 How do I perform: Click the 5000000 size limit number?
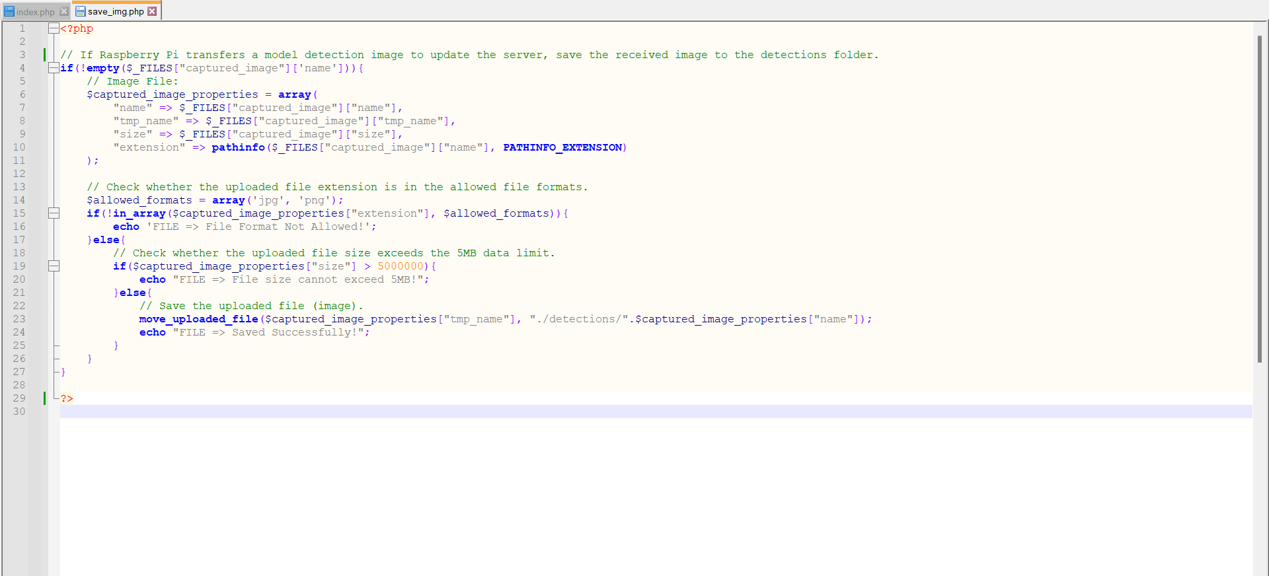pyautogui.click(x=401, y=266)
